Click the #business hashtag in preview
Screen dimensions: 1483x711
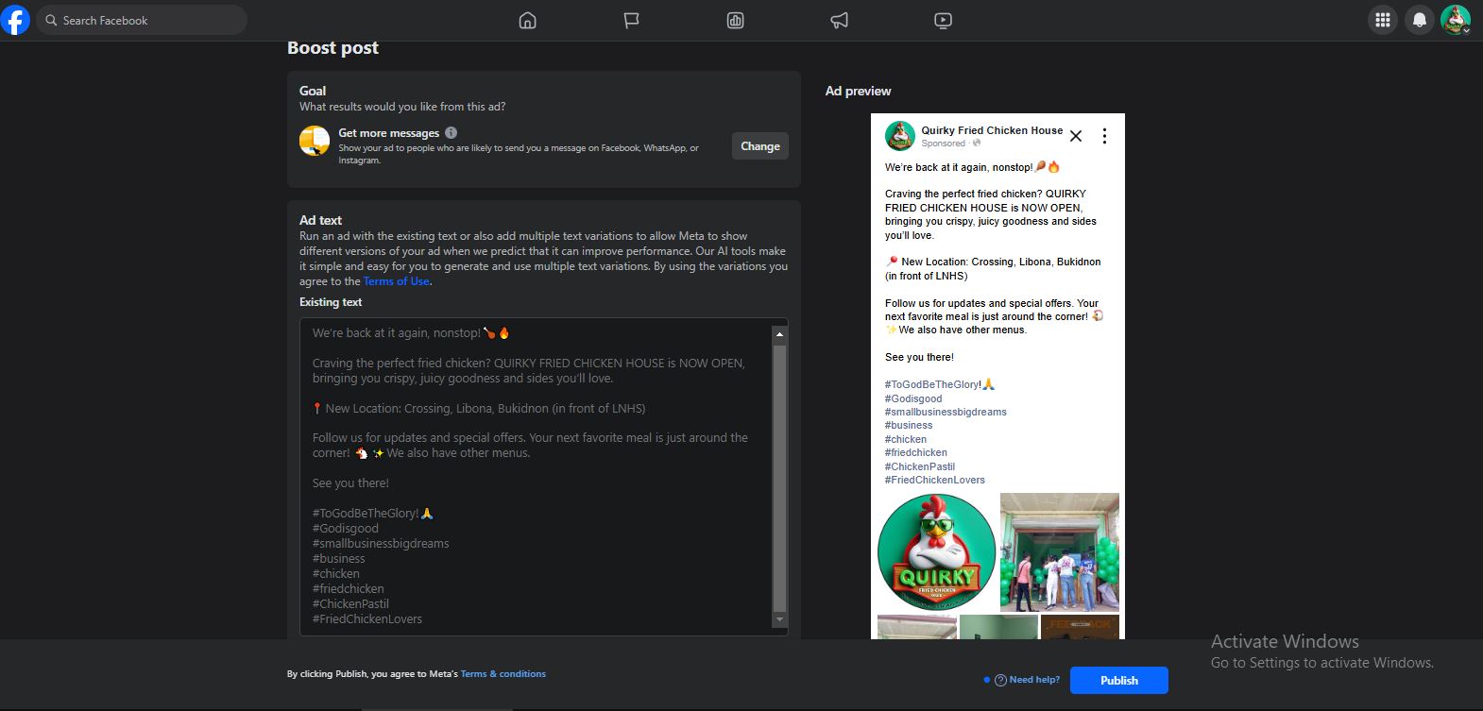click(909, 425)
